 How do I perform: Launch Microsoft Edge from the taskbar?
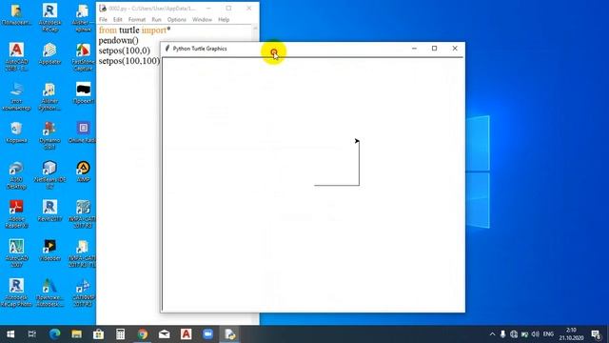55,334
